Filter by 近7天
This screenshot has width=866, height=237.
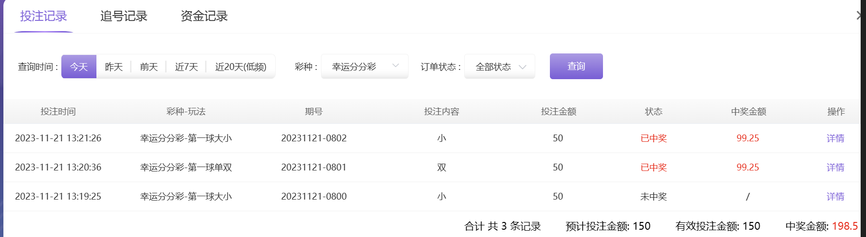pos(187,67)
